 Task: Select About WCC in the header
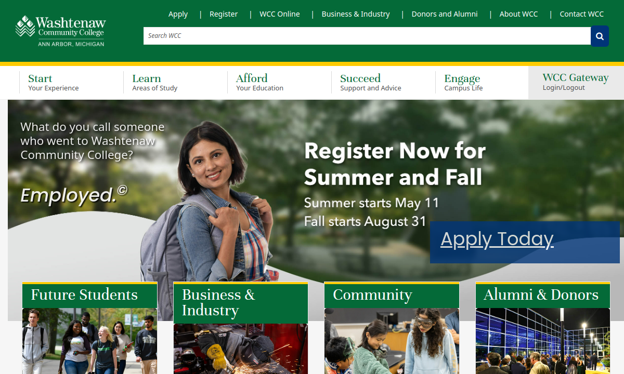[518, 14]
